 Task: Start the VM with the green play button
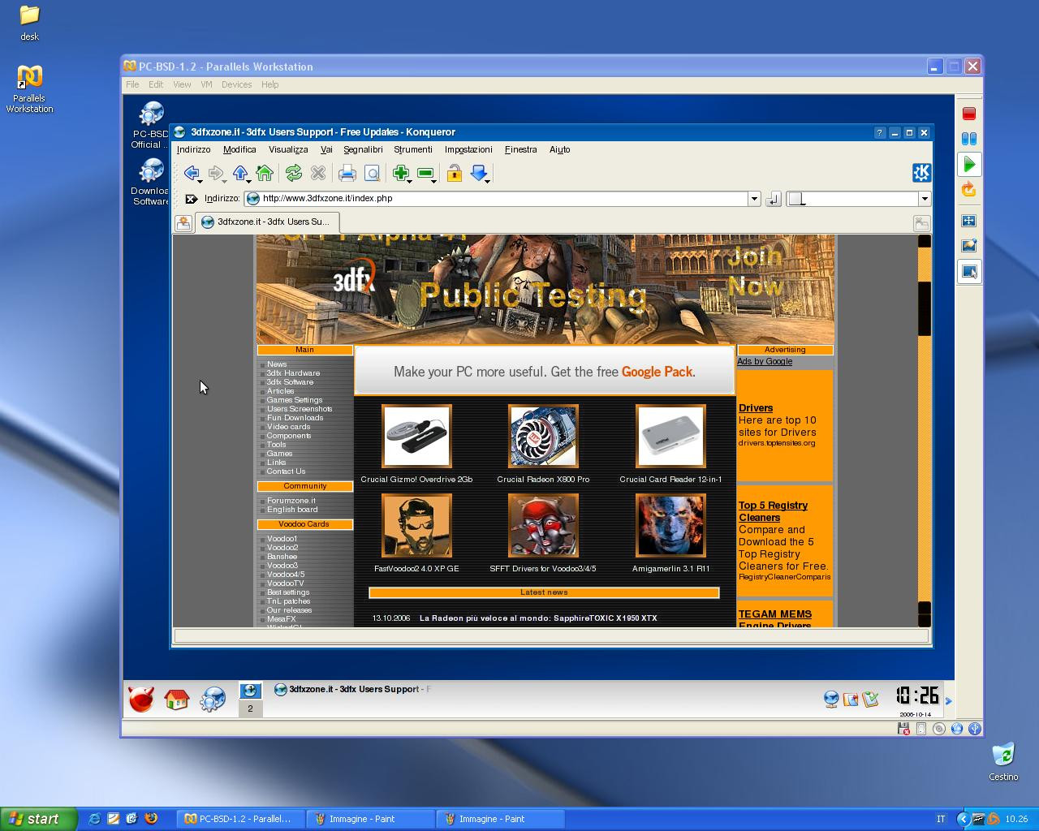coord(968,165)
